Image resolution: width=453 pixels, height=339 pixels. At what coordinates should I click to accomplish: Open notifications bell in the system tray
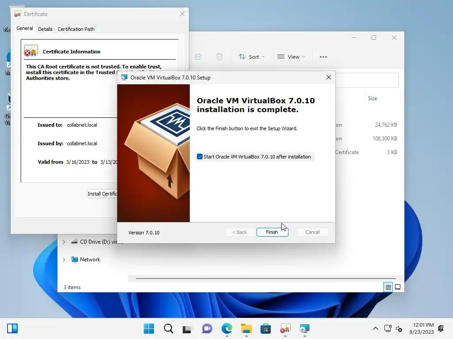pyautogui.click(x=441, y=328)
